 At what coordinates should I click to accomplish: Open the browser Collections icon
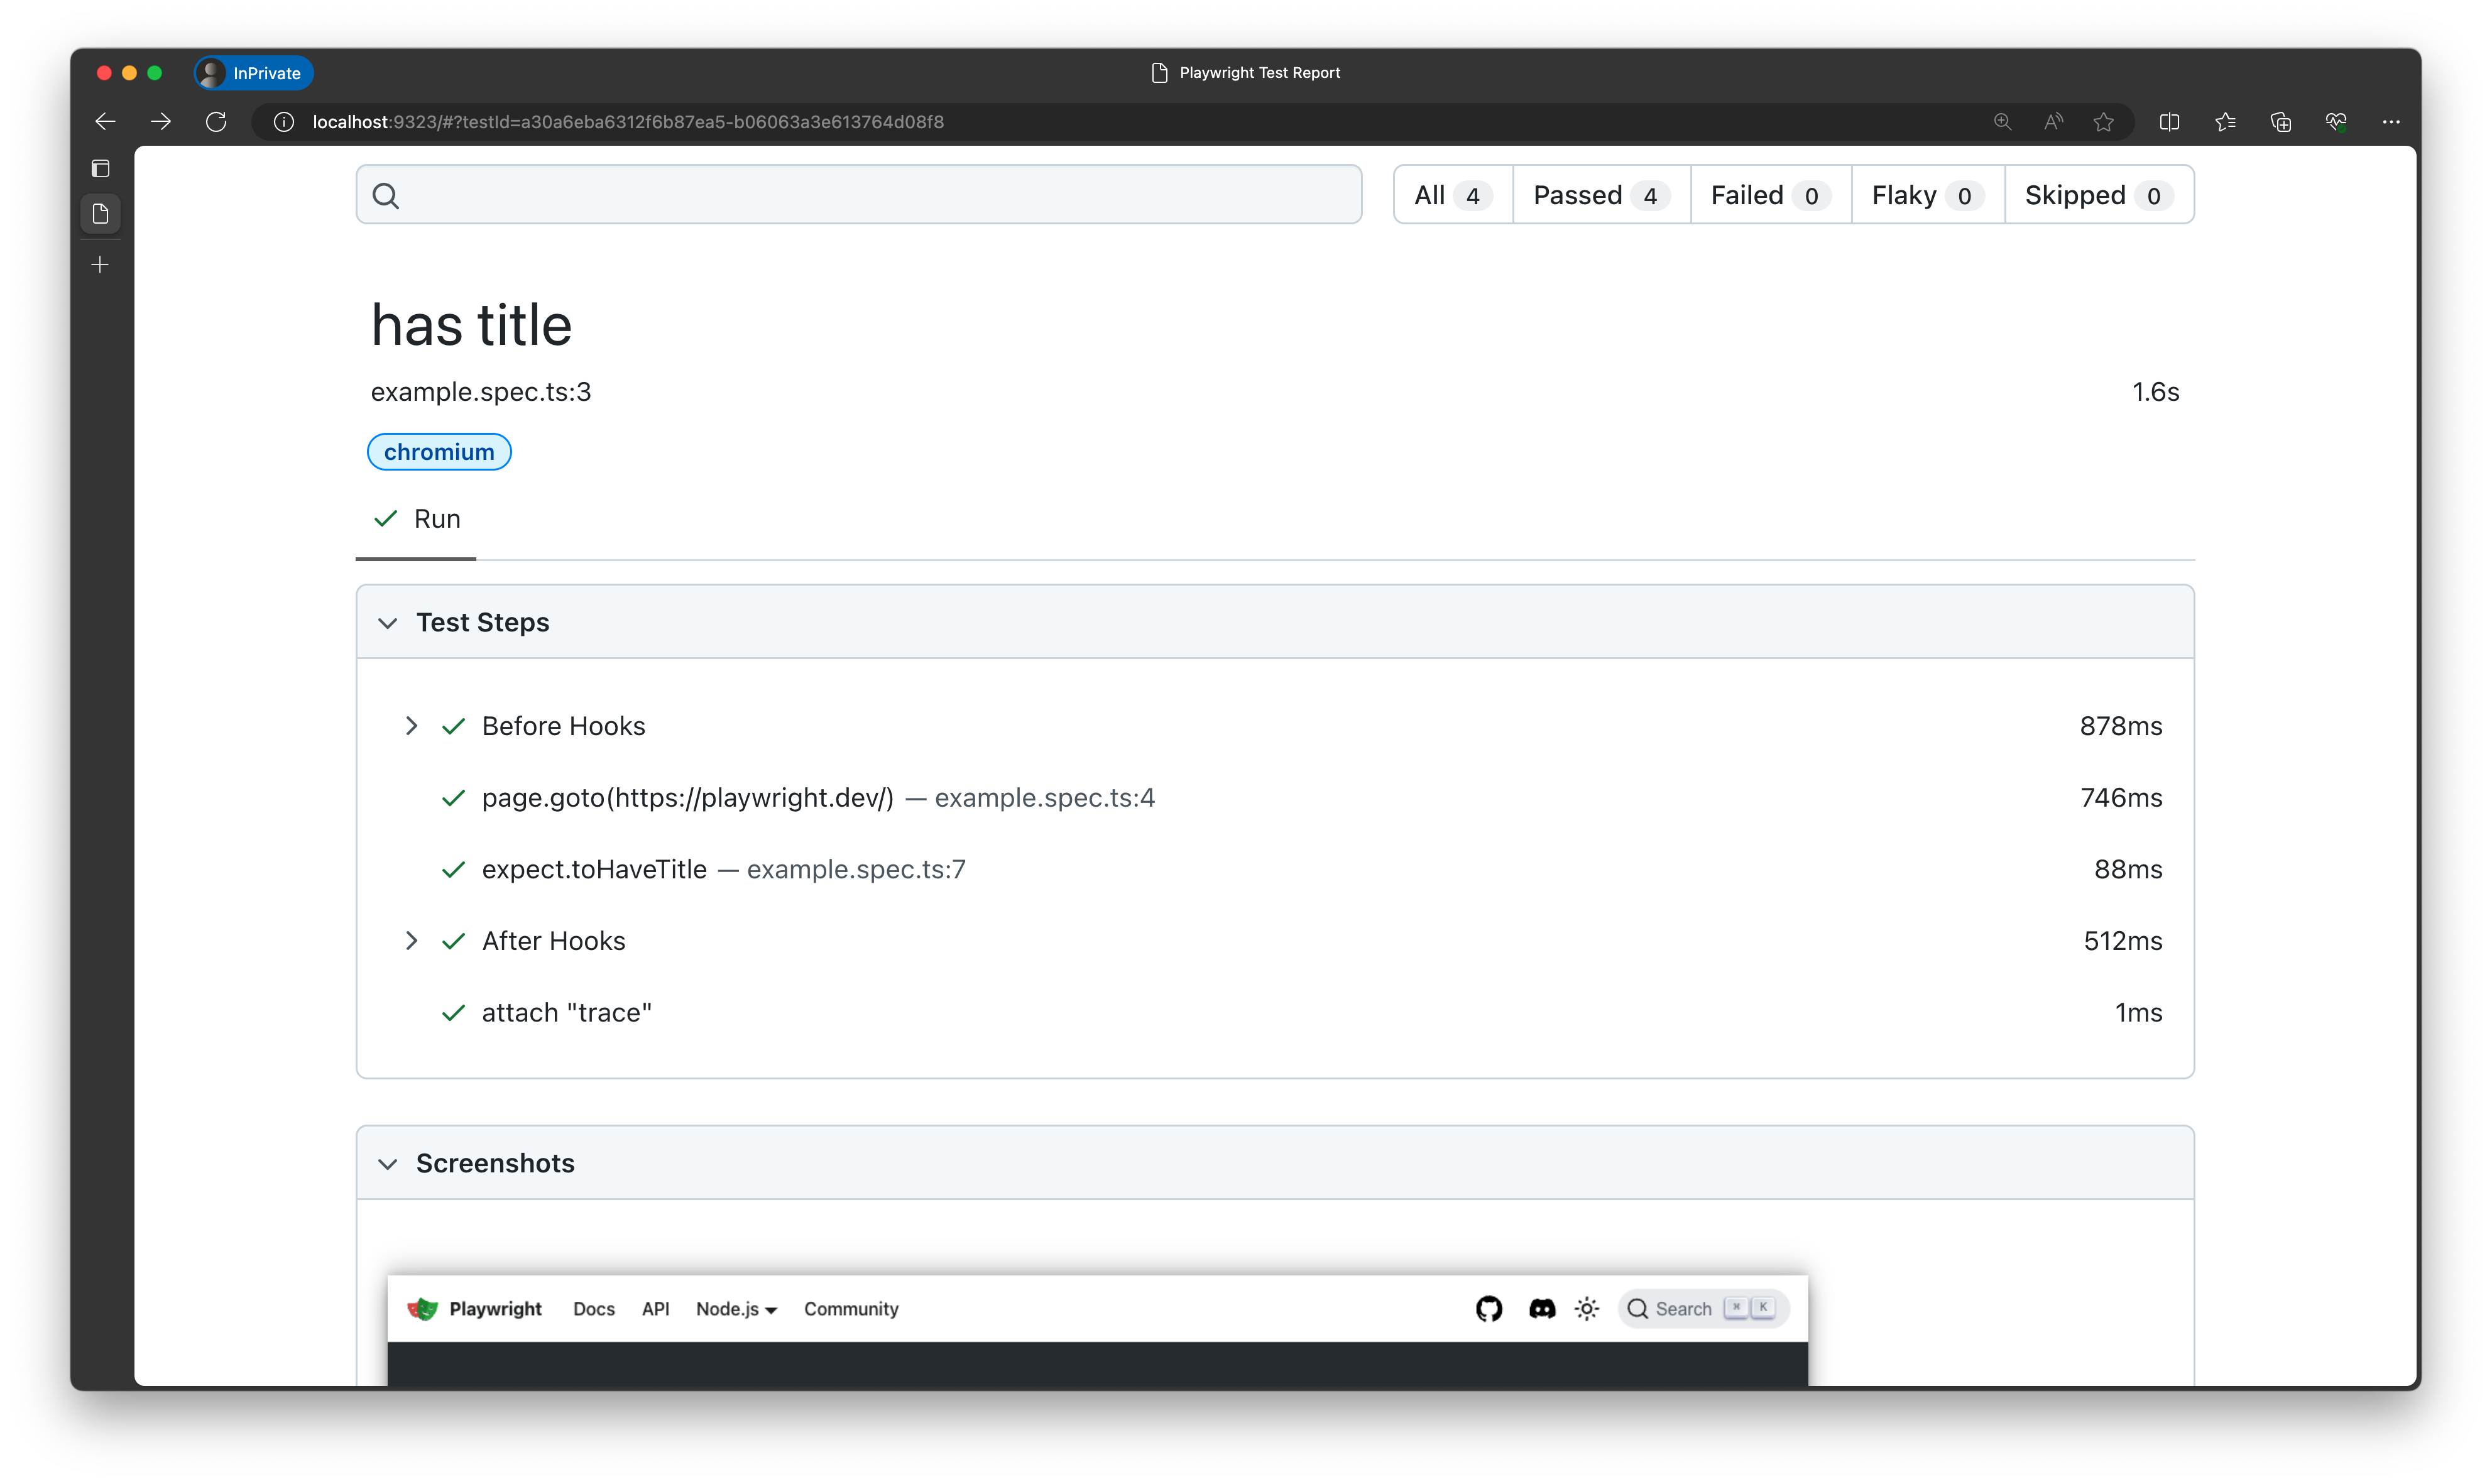coord(2280,122)
